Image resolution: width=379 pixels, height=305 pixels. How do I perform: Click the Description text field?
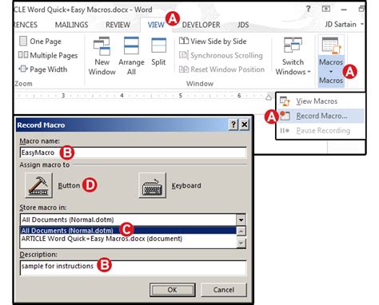(x=133, y=267)
